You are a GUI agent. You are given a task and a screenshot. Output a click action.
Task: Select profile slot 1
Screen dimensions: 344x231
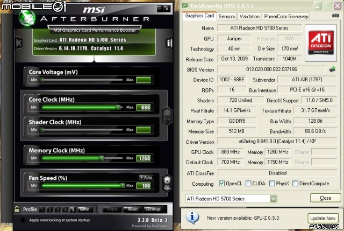[x=42, y=209]
